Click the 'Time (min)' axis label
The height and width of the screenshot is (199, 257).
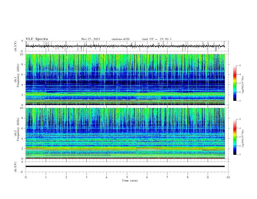coord(130,180)
